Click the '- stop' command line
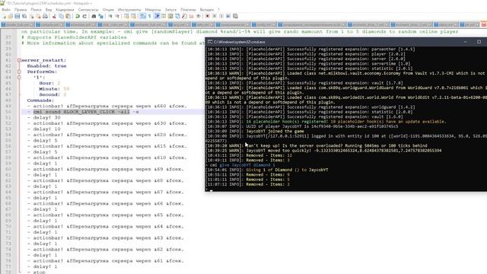Image resolution: width=487 pixels, height=274 pixels. click(x=37, y=272)
